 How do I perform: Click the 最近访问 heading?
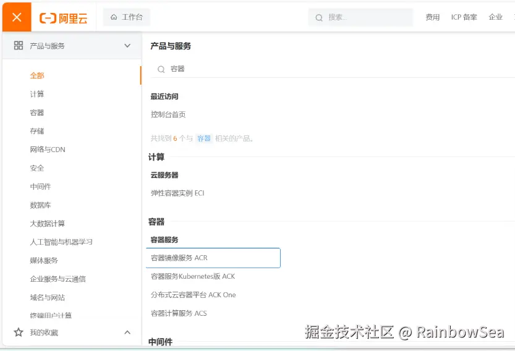[x=164, y=96]
